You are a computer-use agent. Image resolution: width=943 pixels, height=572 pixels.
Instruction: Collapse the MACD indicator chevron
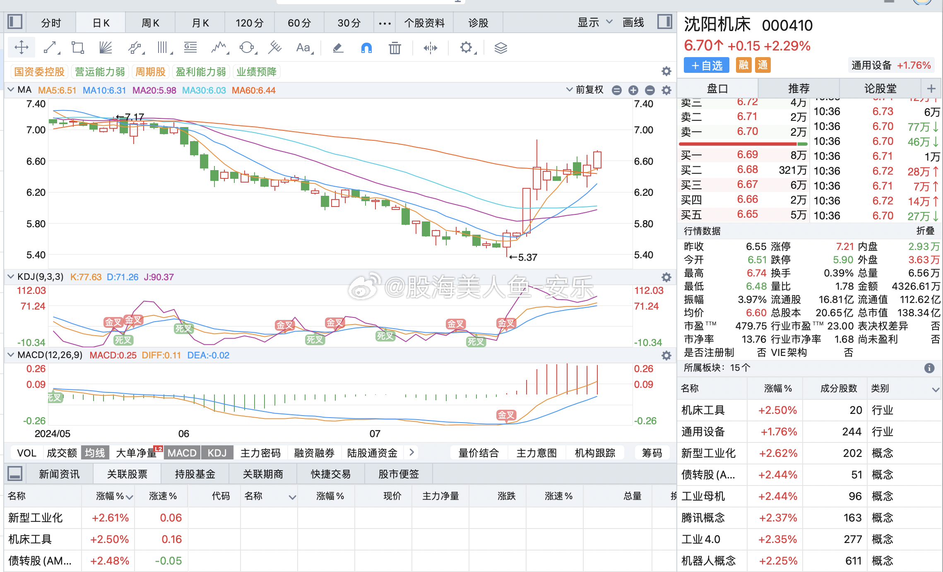click(x=11, y=355)
